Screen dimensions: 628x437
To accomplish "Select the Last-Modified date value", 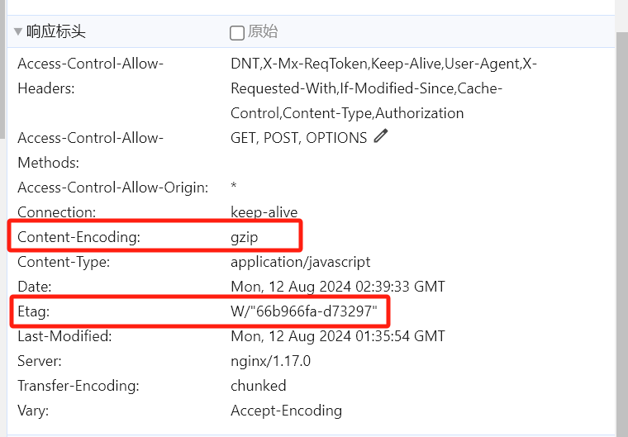I will coord(338,336).
